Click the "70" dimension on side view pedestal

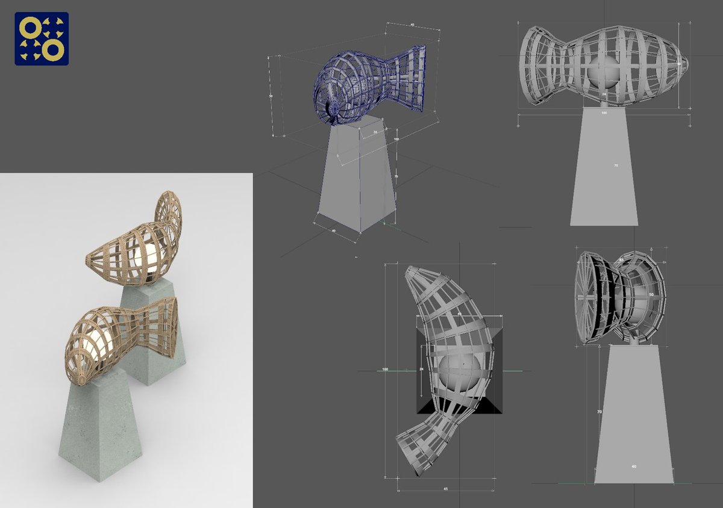pos(599,412)
